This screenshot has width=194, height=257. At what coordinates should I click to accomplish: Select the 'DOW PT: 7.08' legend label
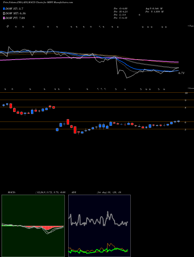pos(15,18)
